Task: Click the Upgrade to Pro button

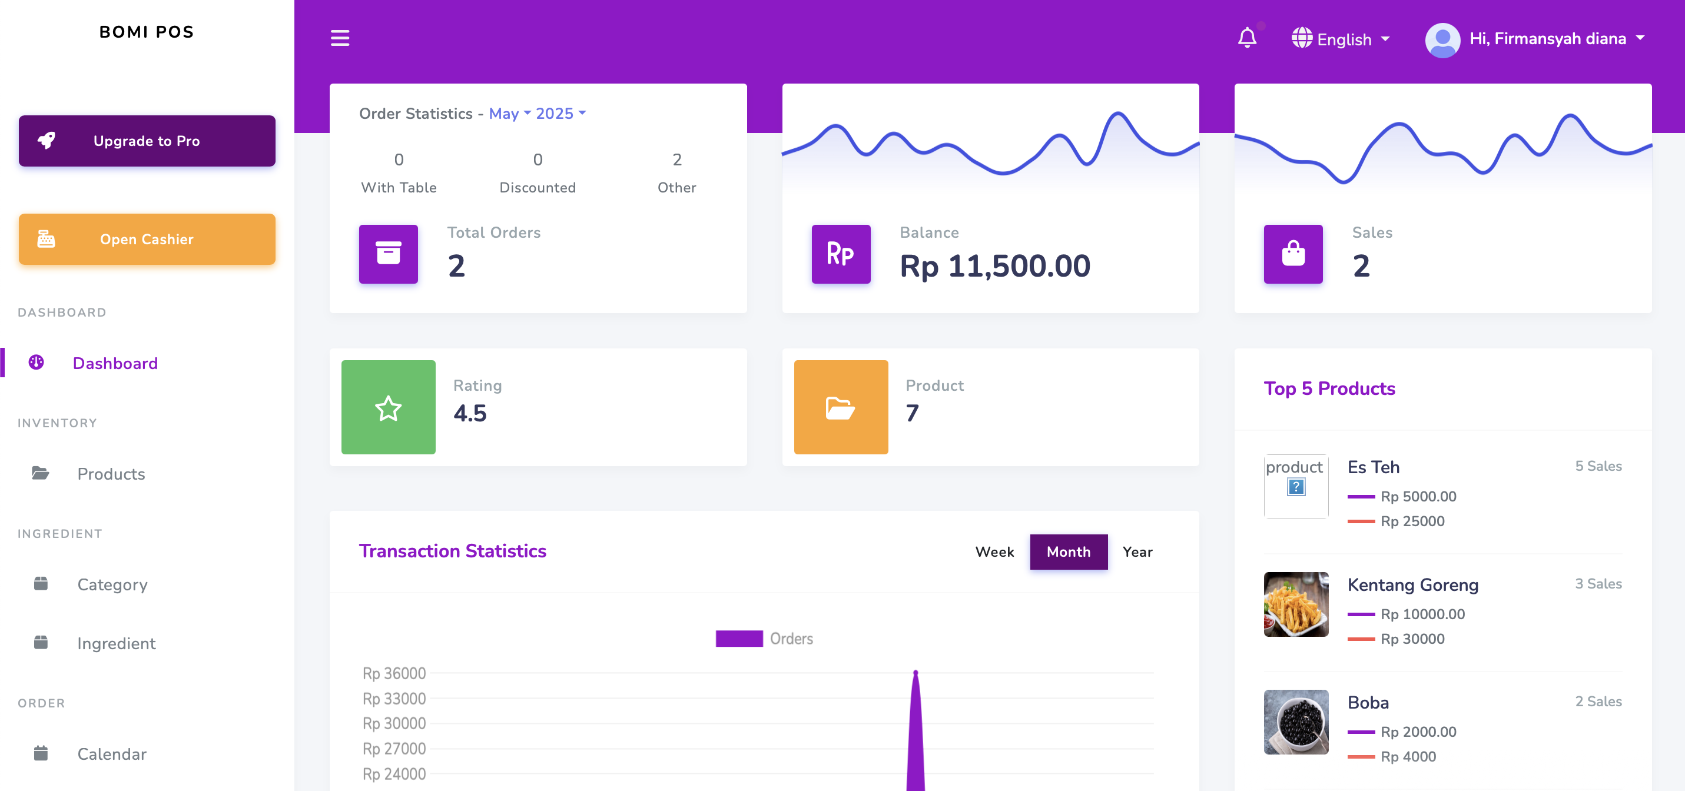Action: (147, 141)
